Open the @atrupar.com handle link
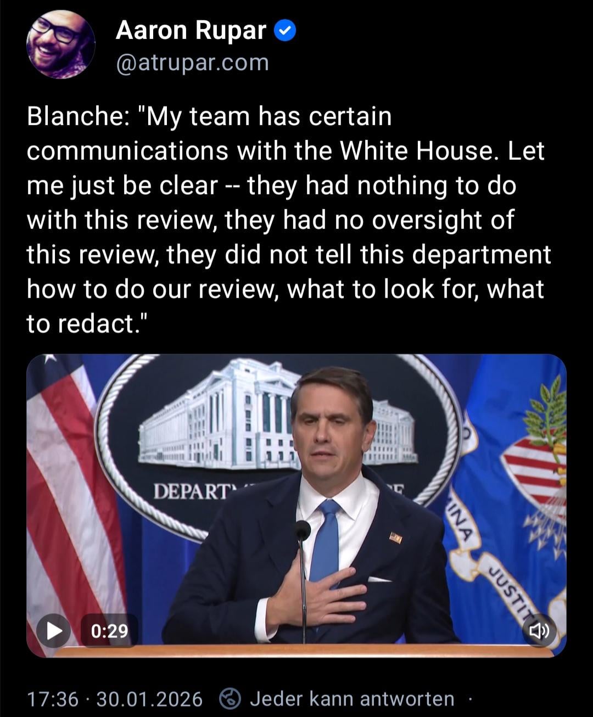 192,63
